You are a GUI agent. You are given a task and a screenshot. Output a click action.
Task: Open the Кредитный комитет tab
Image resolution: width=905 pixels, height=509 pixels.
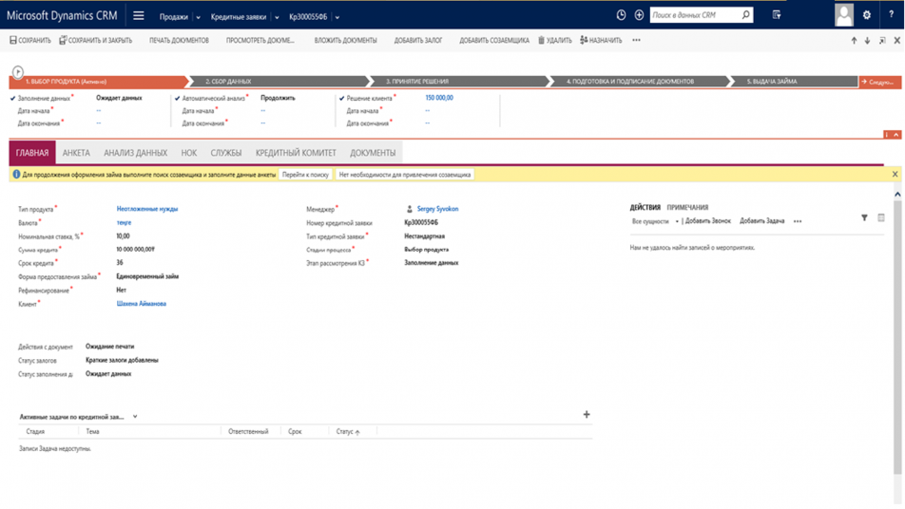coord(296,153)
